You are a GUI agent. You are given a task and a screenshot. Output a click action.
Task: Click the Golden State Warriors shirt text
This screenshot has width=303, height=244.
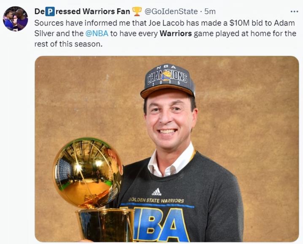click(156, 200)
